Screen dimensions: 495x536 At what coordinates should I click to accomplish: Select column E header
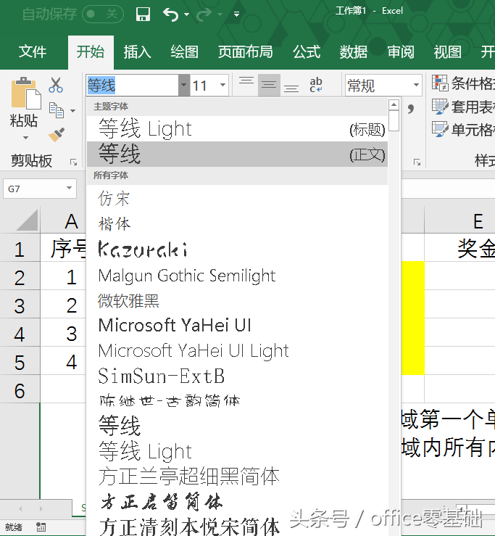pos(459,220)
